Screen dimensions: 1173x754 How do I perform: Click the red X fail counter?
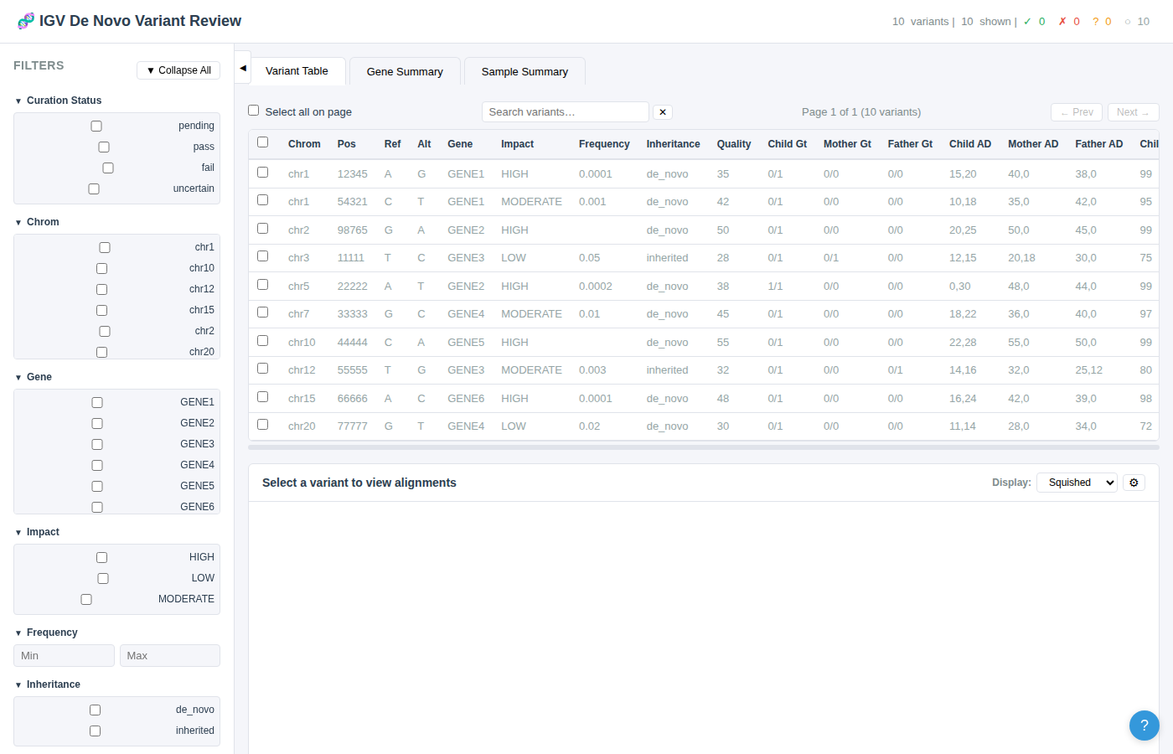coord(1070,21)
